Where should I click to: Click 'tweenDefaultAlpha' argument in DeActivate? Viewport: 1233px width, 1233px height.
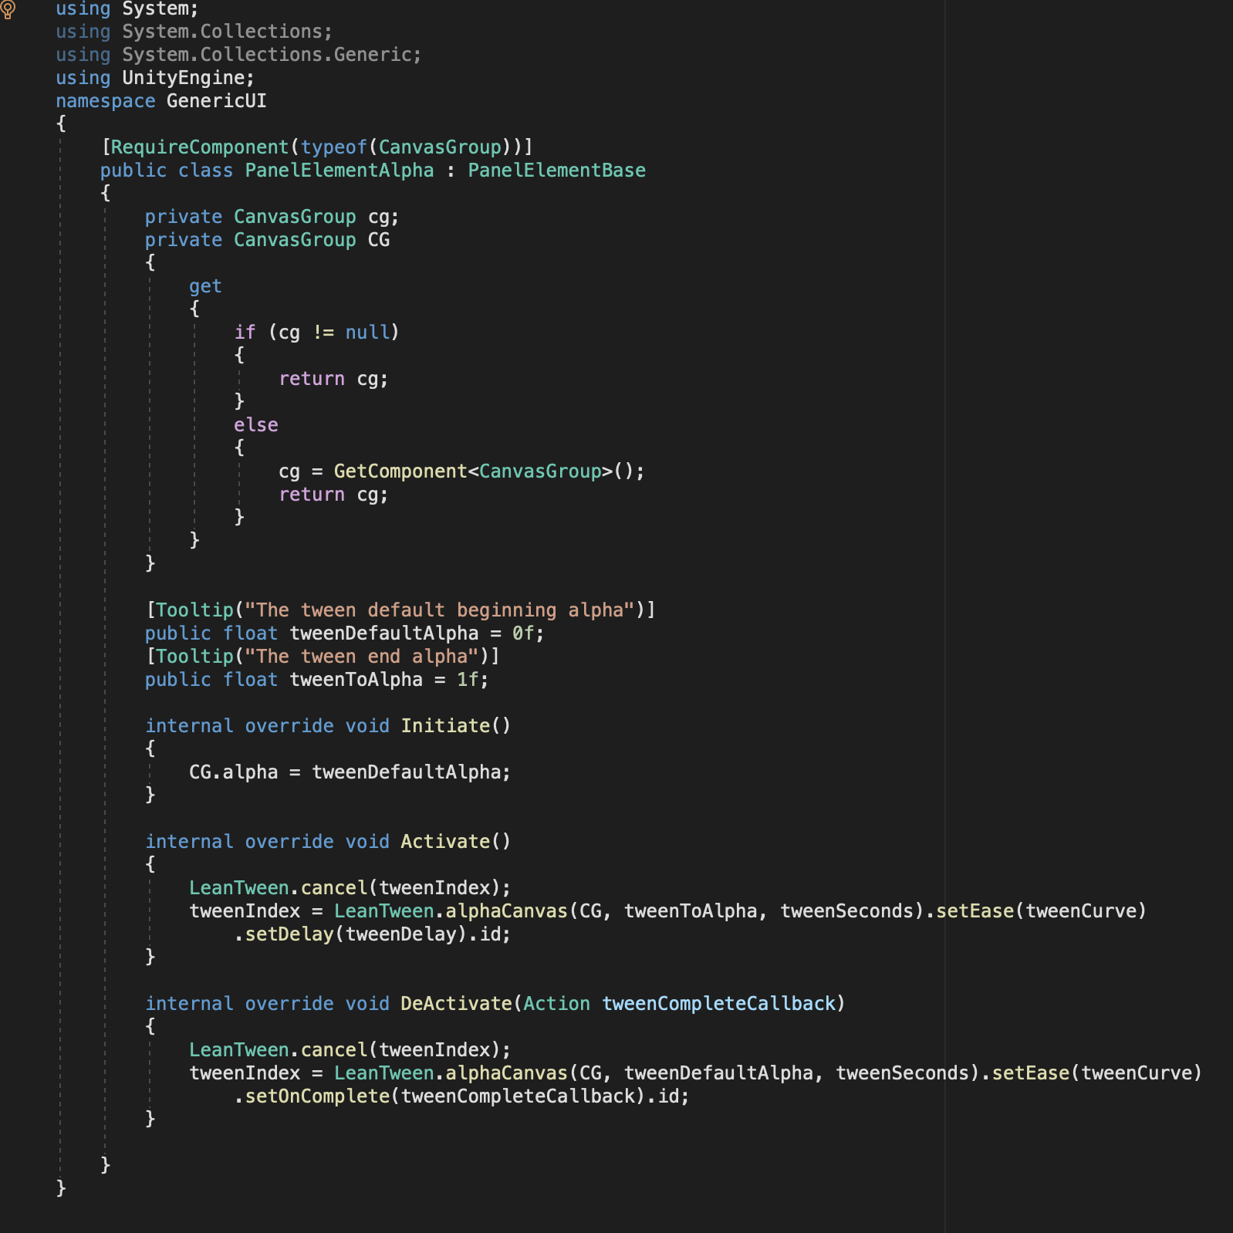[719, 1073]
